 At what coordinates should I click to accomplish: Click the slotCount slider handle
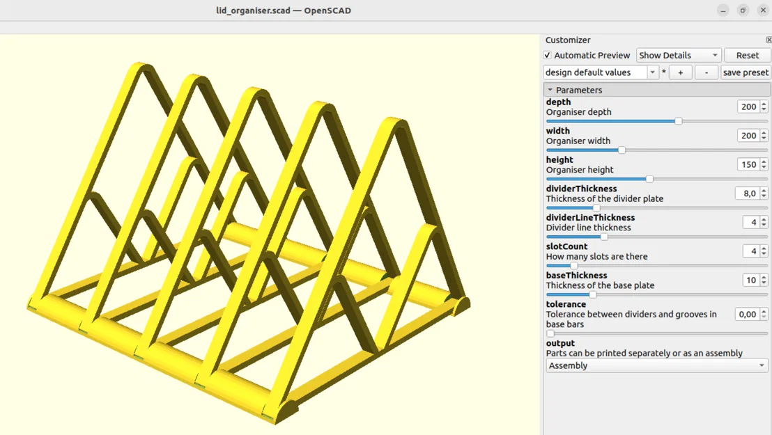pyautogui.click(x=573, y=266)
